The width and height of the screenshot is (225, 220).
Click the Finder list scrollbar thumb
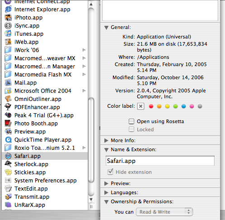click(x=91, y=140)
